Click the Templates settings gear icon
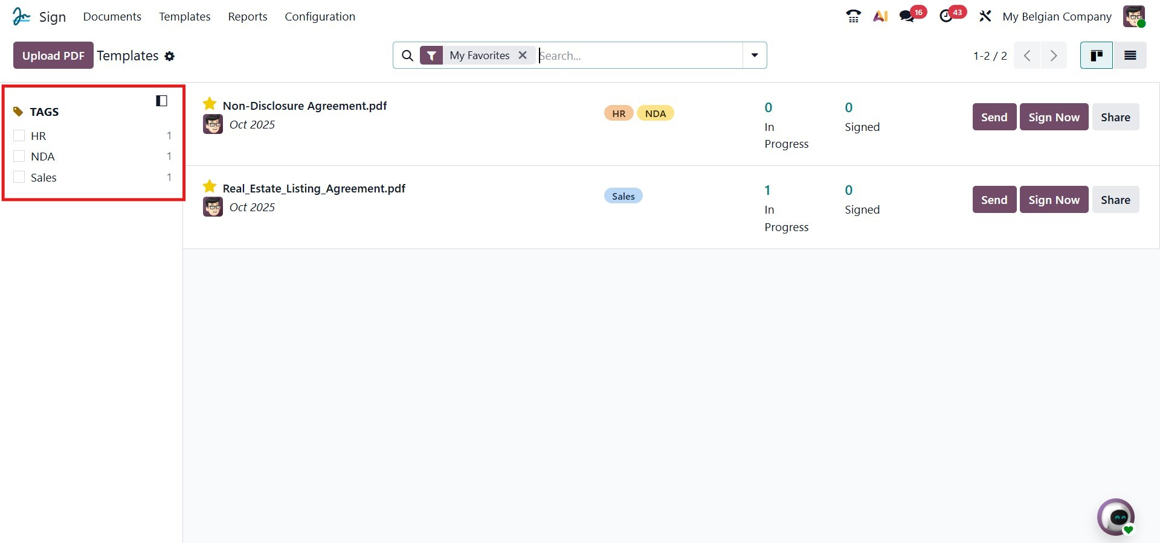 point(170,56)
